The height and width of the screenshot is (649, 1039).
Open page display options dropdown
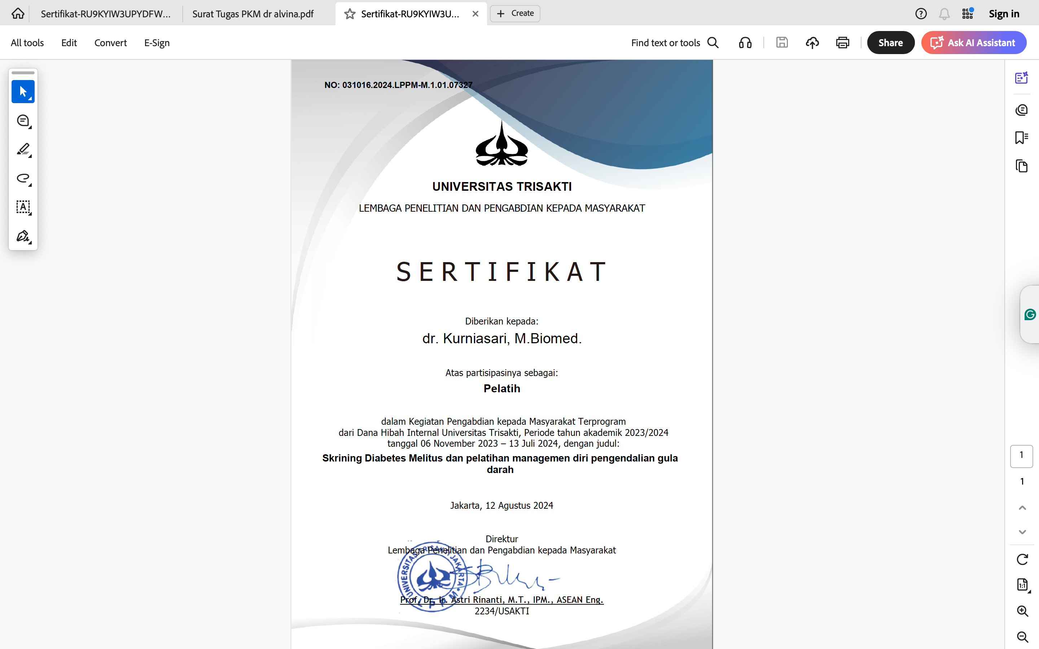(1022, 584)
